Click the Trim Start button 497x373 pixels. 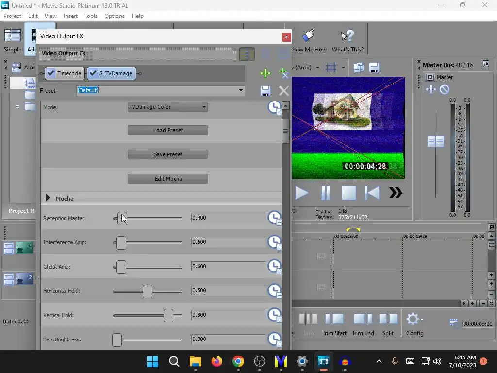pos(334,324)
